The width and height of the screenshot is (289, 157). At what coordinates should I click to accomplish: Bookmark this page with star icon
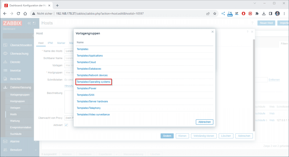(x=214, y=14)
